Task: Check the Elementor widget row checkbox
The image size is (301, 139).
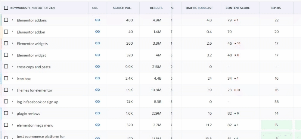Action: pyautogui.click(x=6, y=55)
